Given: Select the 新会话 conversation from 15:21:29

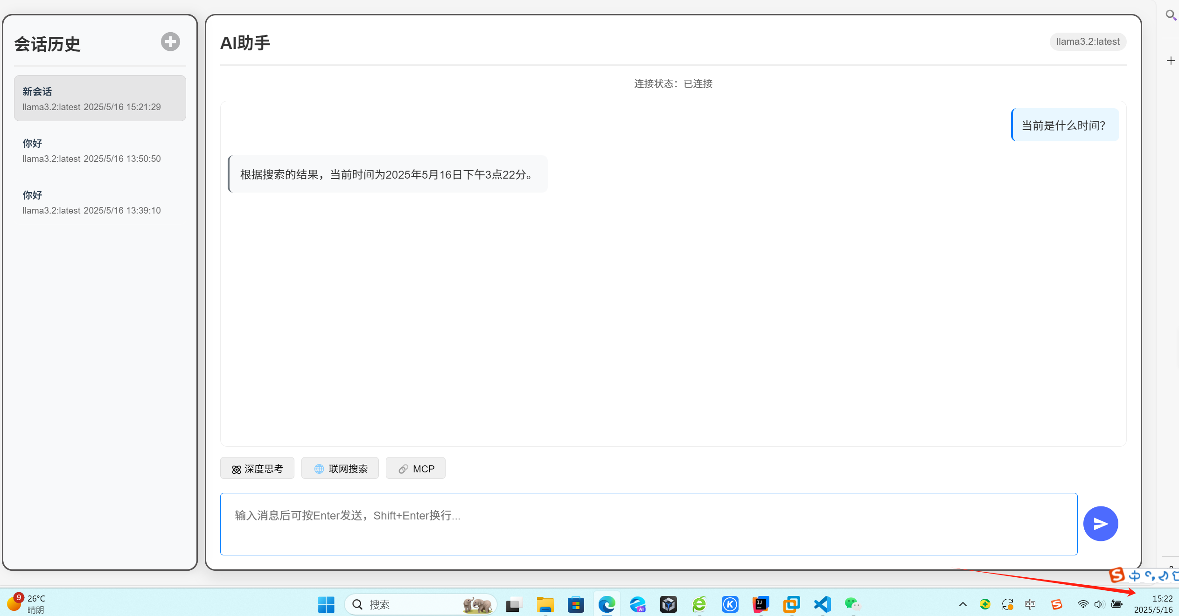Looking at the screenshot, I should 100,98.
